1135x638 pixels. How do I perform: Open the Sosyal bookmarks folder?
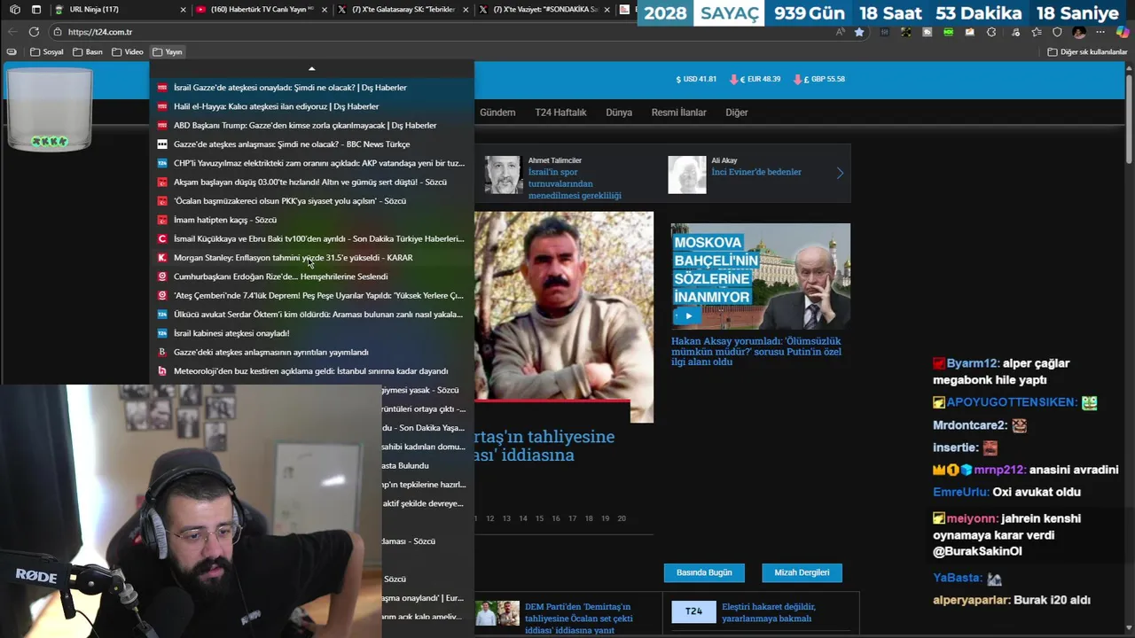click(x=47, y=51)
